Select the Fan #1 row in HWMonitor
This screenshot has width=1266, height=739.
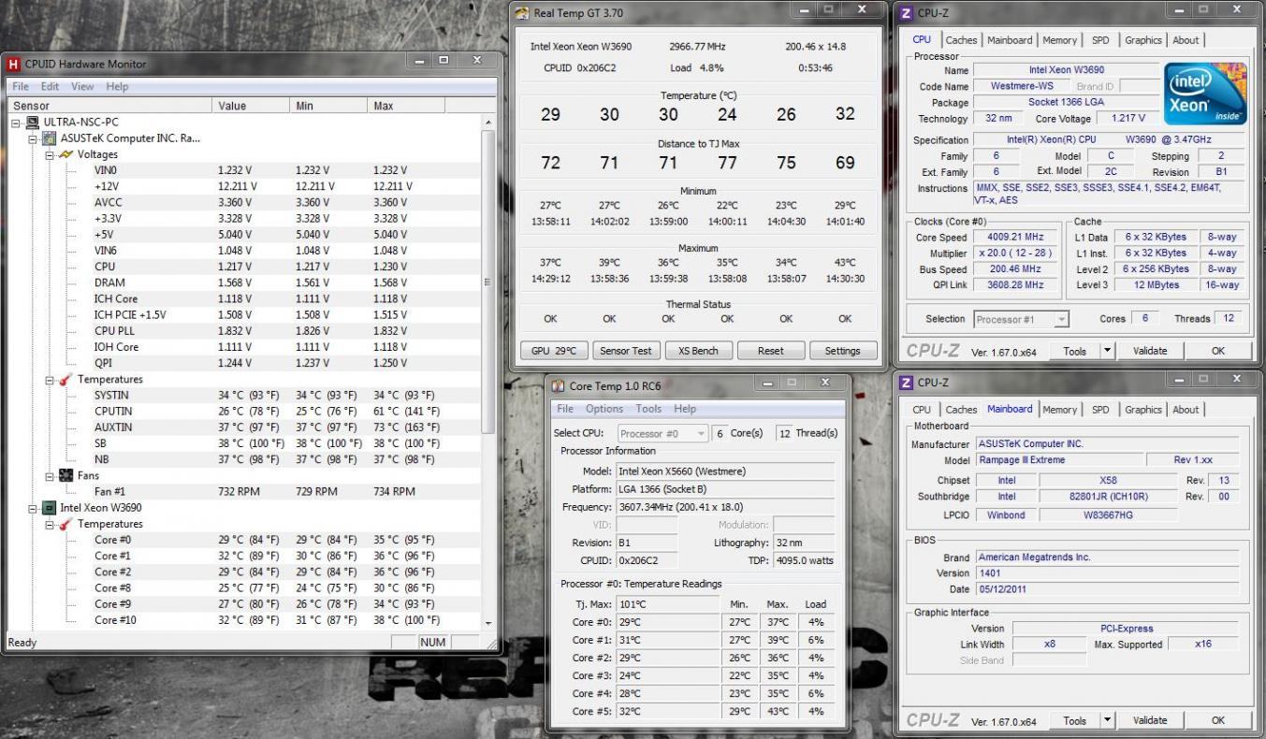[x=244, y=492]
